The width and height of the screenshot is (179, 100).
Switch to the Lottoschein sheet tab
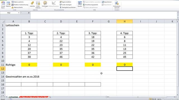pyautogui.click(x=13, y=97)
